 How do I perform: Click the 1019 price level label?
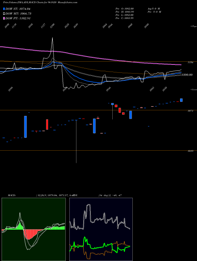pyautogui.click(x=190, y=151)
